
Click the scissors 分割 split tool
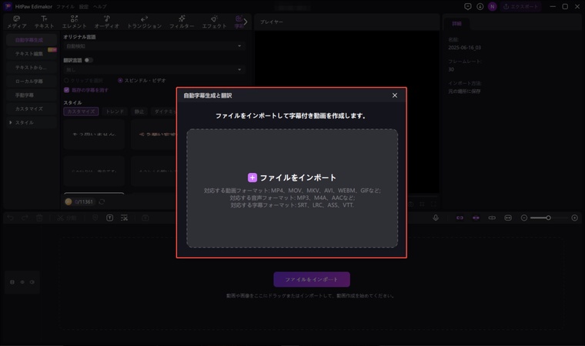[67, 218]
